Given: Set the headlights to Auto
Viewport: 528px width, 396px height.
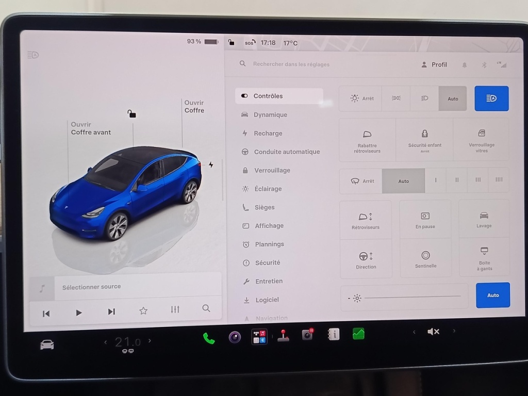Looking at the screenshot, I should tap(453, 98).
